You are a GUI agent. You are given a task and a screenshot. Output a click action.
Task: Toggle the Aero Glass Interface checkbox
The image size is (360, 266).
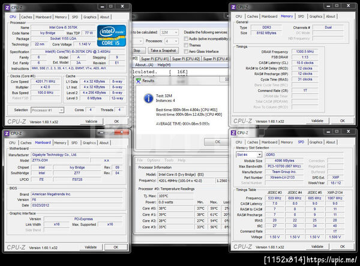point(186,51)
